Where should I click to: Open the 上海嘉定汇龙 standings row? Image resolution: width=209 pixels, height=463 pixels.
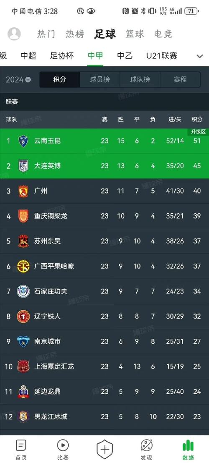coord(104,366)
